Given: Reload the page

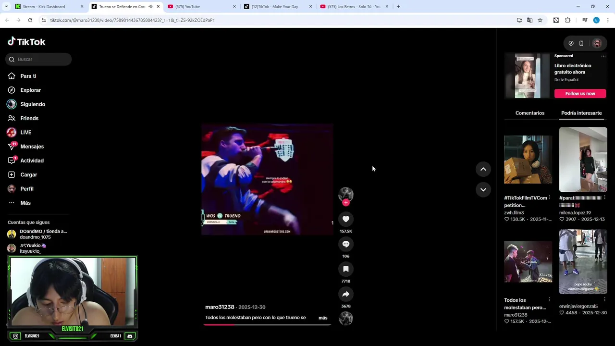Looking at the screenshot, I should (x=30, y=20).
